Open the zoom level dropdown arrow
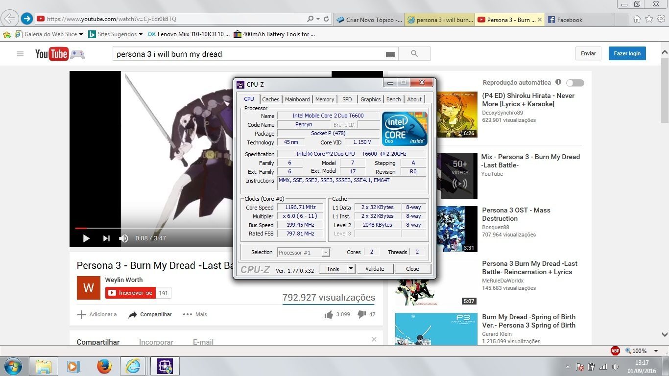Image resolution: width=669 pixels, height=376 pixels. click(657, 351)
